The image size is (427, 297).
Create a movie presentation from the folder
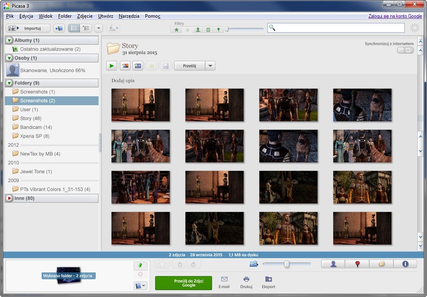138,66
